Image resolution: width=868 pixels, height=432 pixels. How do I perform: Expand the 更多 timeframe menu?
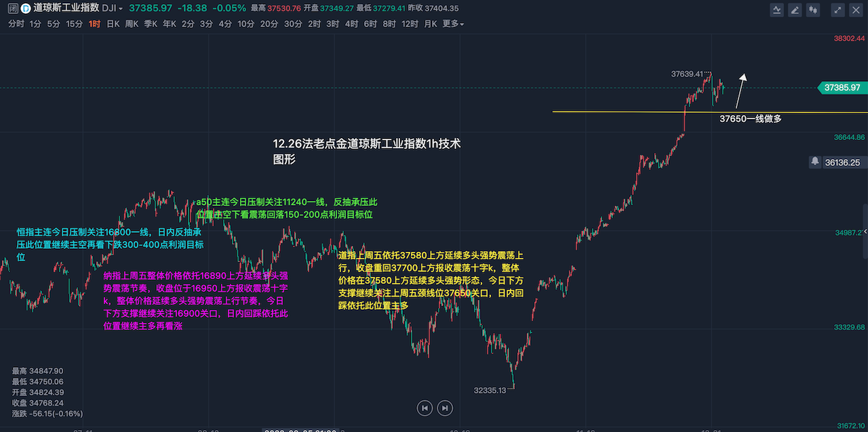click(453, 24)
